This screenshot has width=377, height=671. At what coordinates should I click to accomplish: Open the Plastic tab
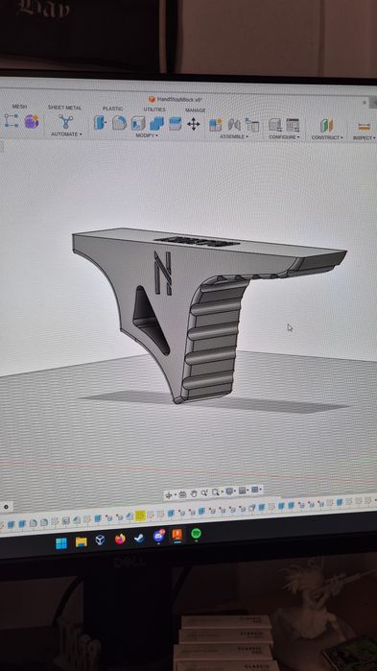click(113, 108)
